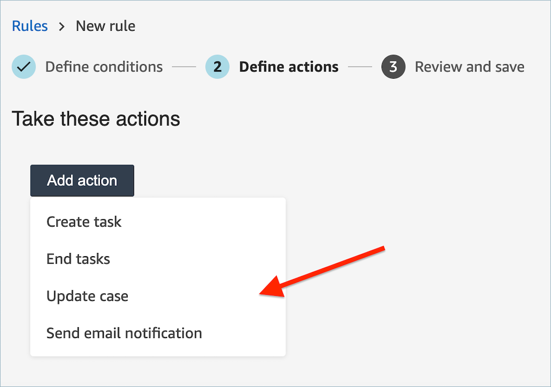
Task: Click the Take these actions heading
Action: [x=96, y=119]
